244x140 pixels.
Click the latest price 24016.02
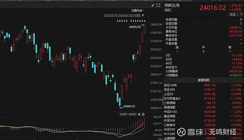(213, 8)
